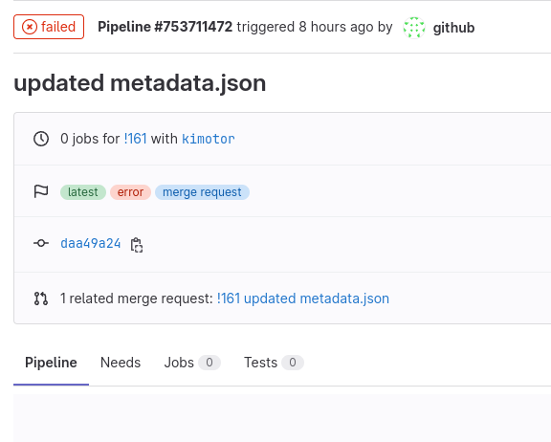This screenshot has width=551, height=442.
Task: Switch to the Needs tab
Action: [x=121, y=363]
